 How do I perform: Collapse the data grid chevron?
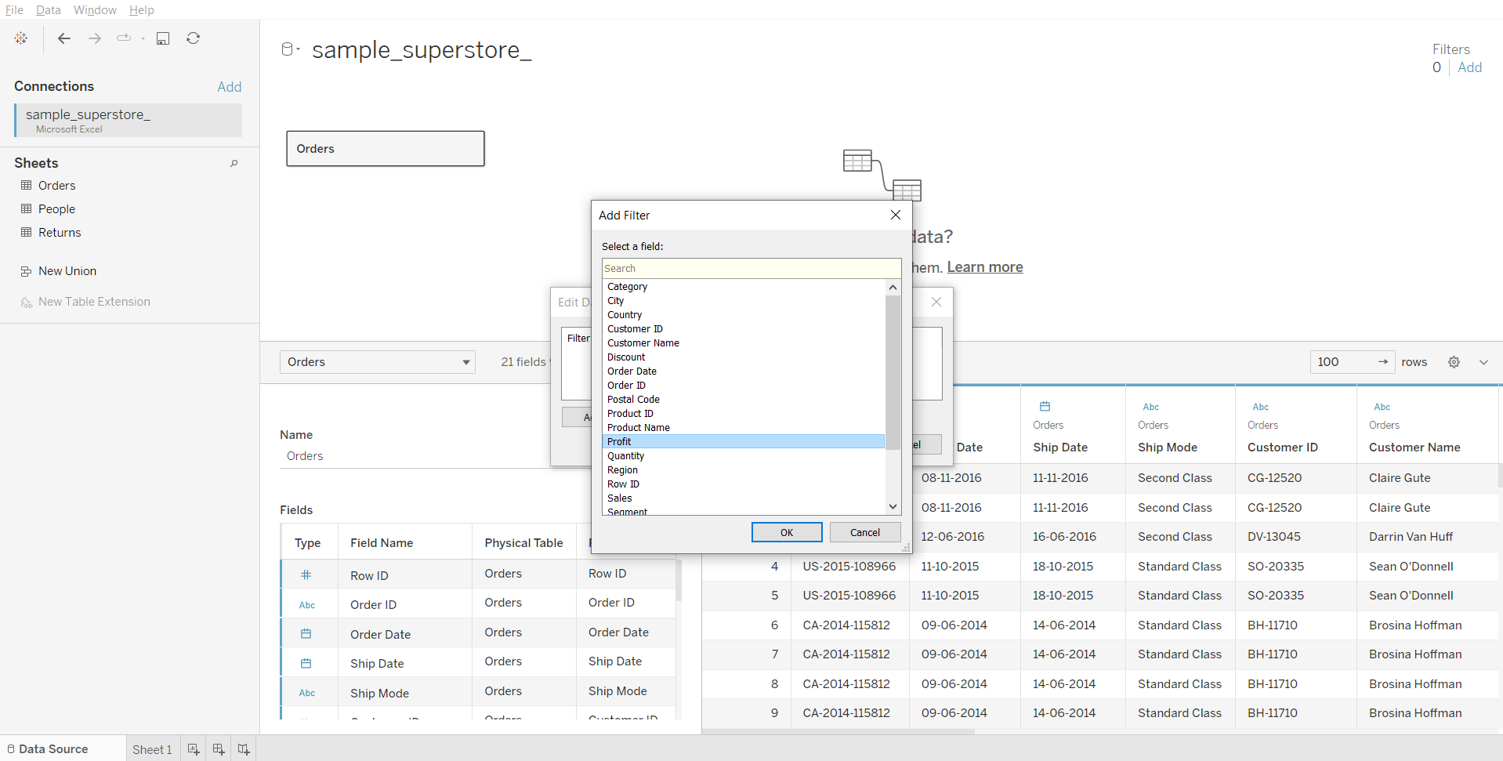tap(1483, 362)
